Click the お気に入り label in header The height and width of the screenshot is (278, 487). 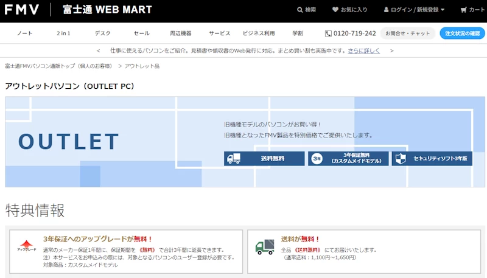click(x=354, y=10)
